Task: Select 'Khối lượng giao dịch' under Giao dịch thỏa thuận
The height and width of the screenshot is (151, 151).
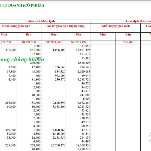Action: coord(116,26)
